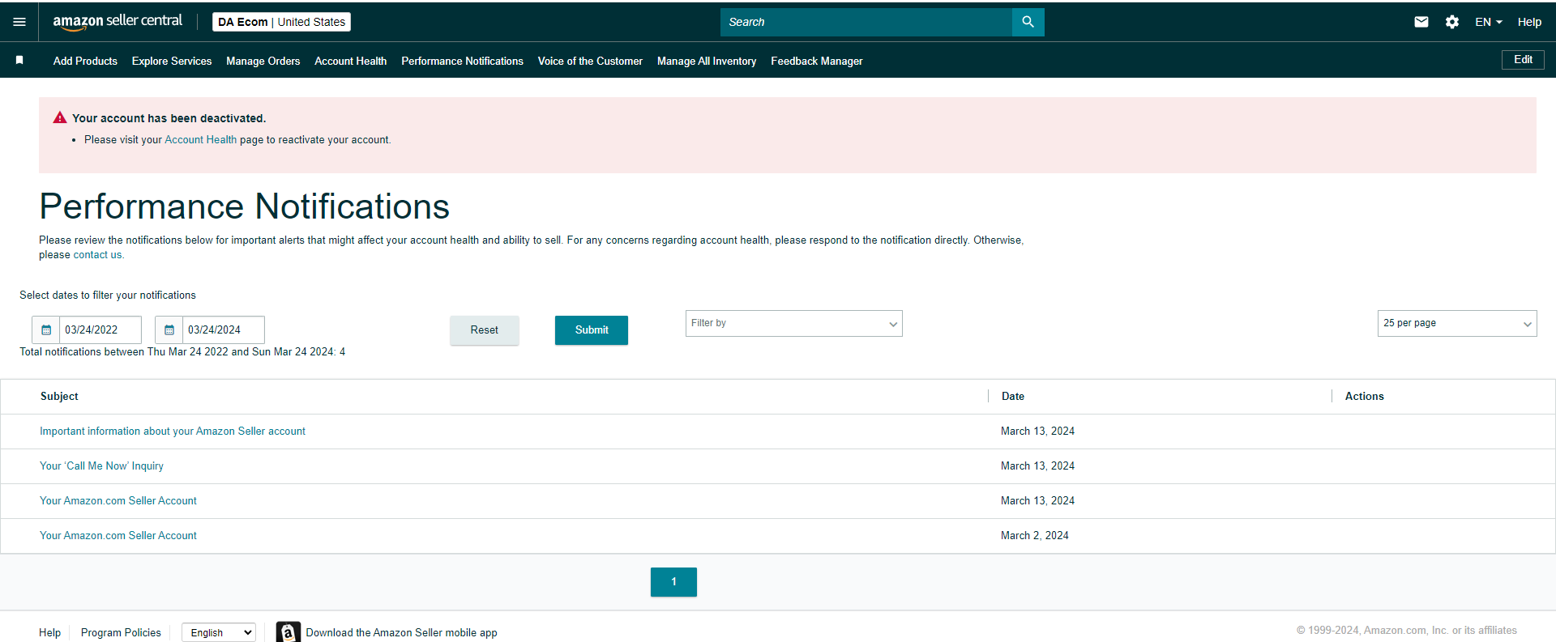The height and width of the screenshot is (642, 1556).
Task: Select Performance Notifications menu item
Action: pos(463,61)
